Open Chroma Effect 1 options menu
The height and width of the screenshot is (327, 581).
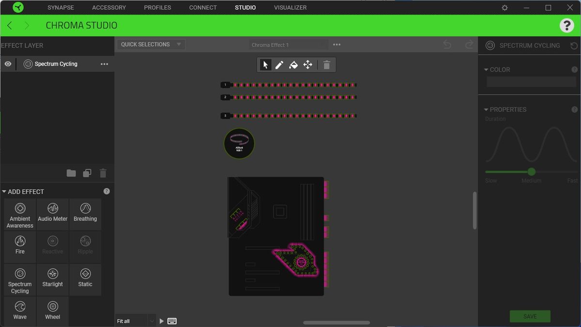click(337, 45)
